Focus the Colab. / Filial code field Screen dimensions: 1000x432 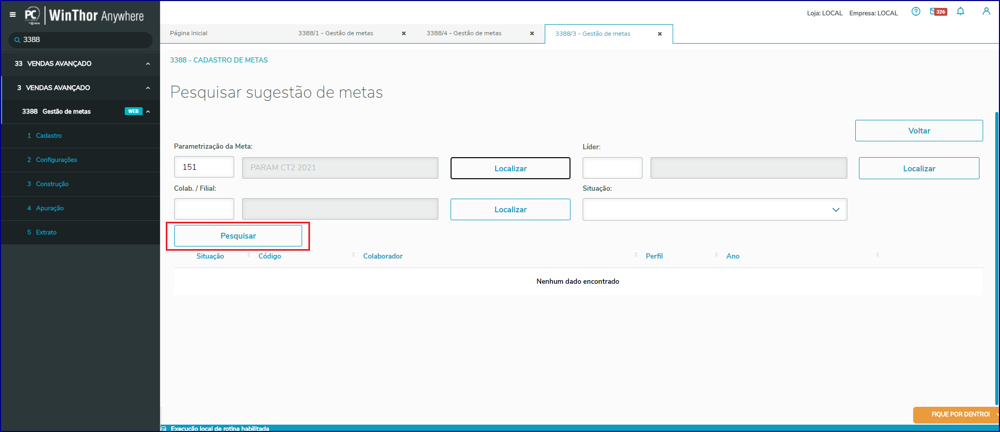click(x=204, y=209)
